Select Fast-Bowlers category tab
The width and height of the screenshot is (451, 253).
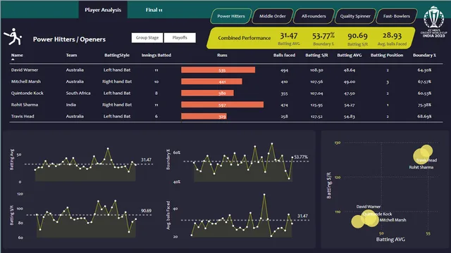pyautogui.click(x=396, y=16)
